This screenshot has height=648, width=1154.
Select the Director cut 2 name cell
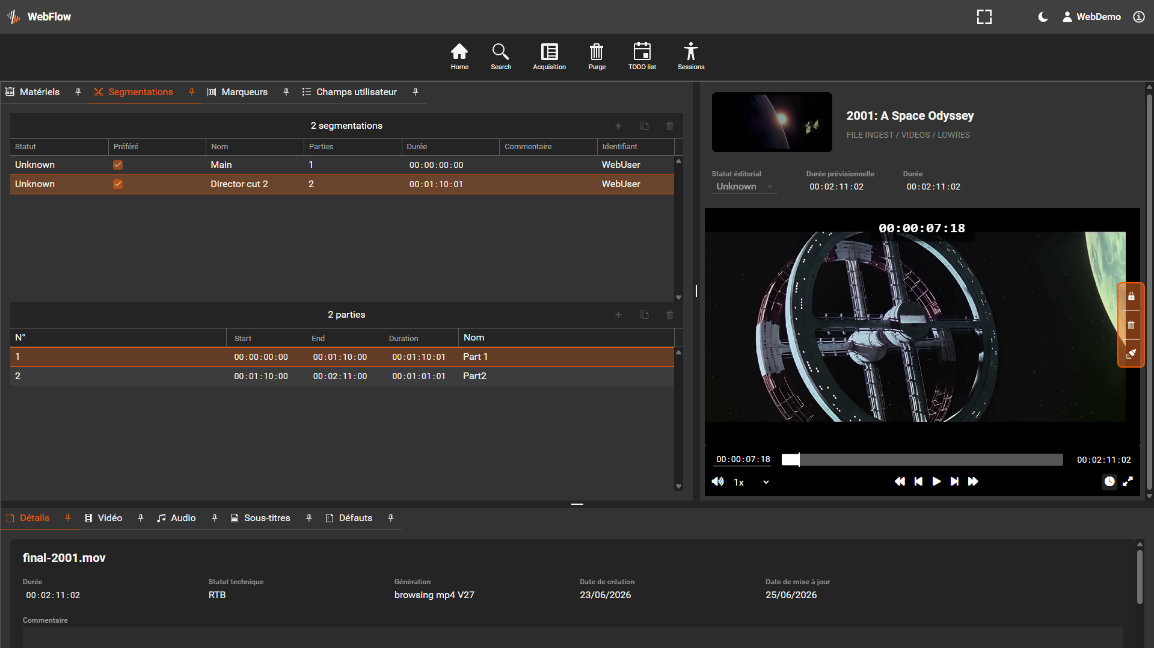[x=239, y=184]
